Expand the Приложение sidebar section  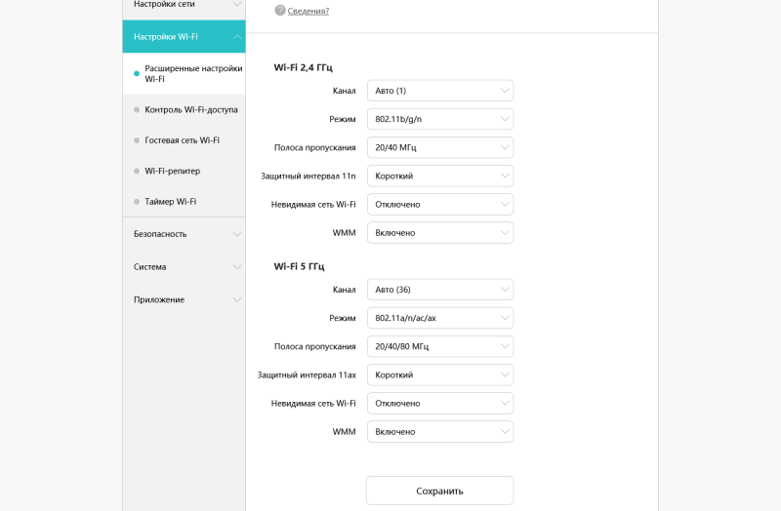click(184, 299)
